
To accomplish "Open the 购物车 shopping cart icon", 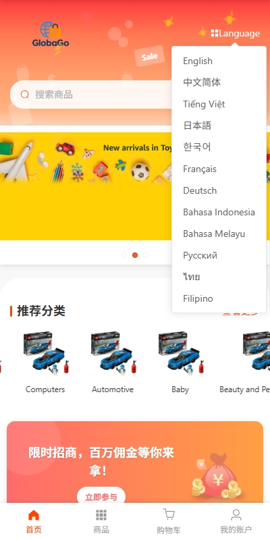I will [168, 514].
